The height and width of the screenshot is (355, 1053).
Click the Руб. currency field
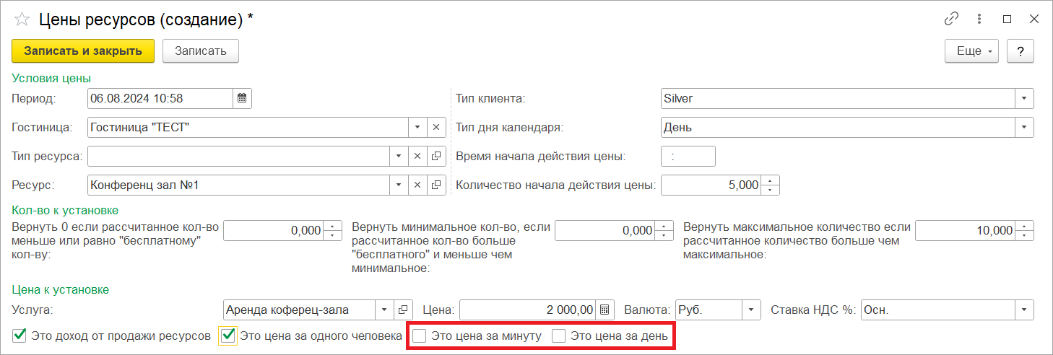[709, 310]
